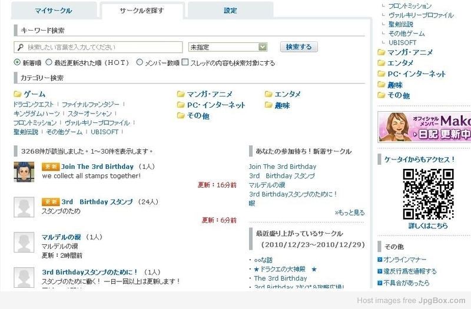Click the folder icon beside PC・インターネット in sidebar
The image size is (471, 309).
coord(382,74)
